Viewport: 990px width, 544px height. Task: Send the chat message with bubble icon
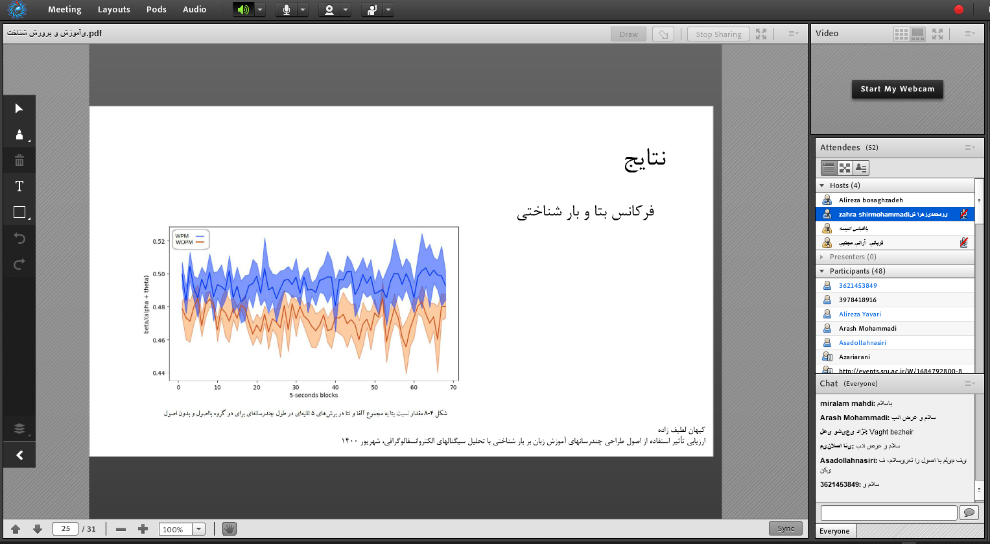[969, 513]
